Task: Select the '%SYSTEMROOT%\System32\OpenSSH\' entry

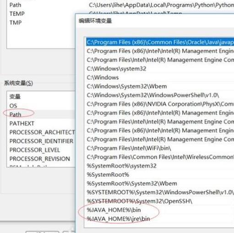Action: click(x=160, y=201)
